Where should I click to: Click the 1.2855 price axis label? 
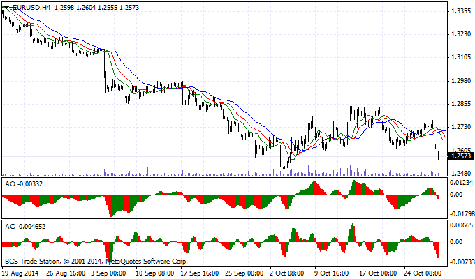click(x=461, y=104)
